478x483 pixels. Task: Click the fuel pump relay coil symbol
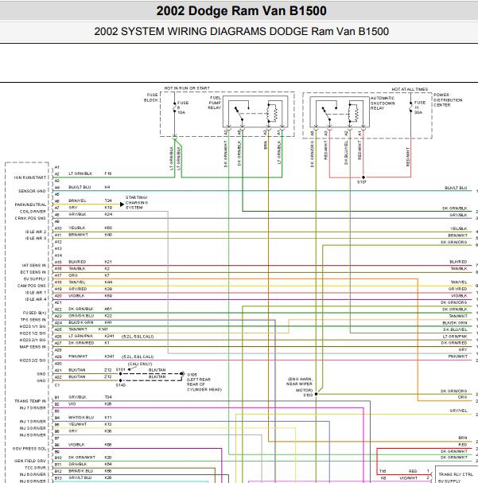click(272, 113)
